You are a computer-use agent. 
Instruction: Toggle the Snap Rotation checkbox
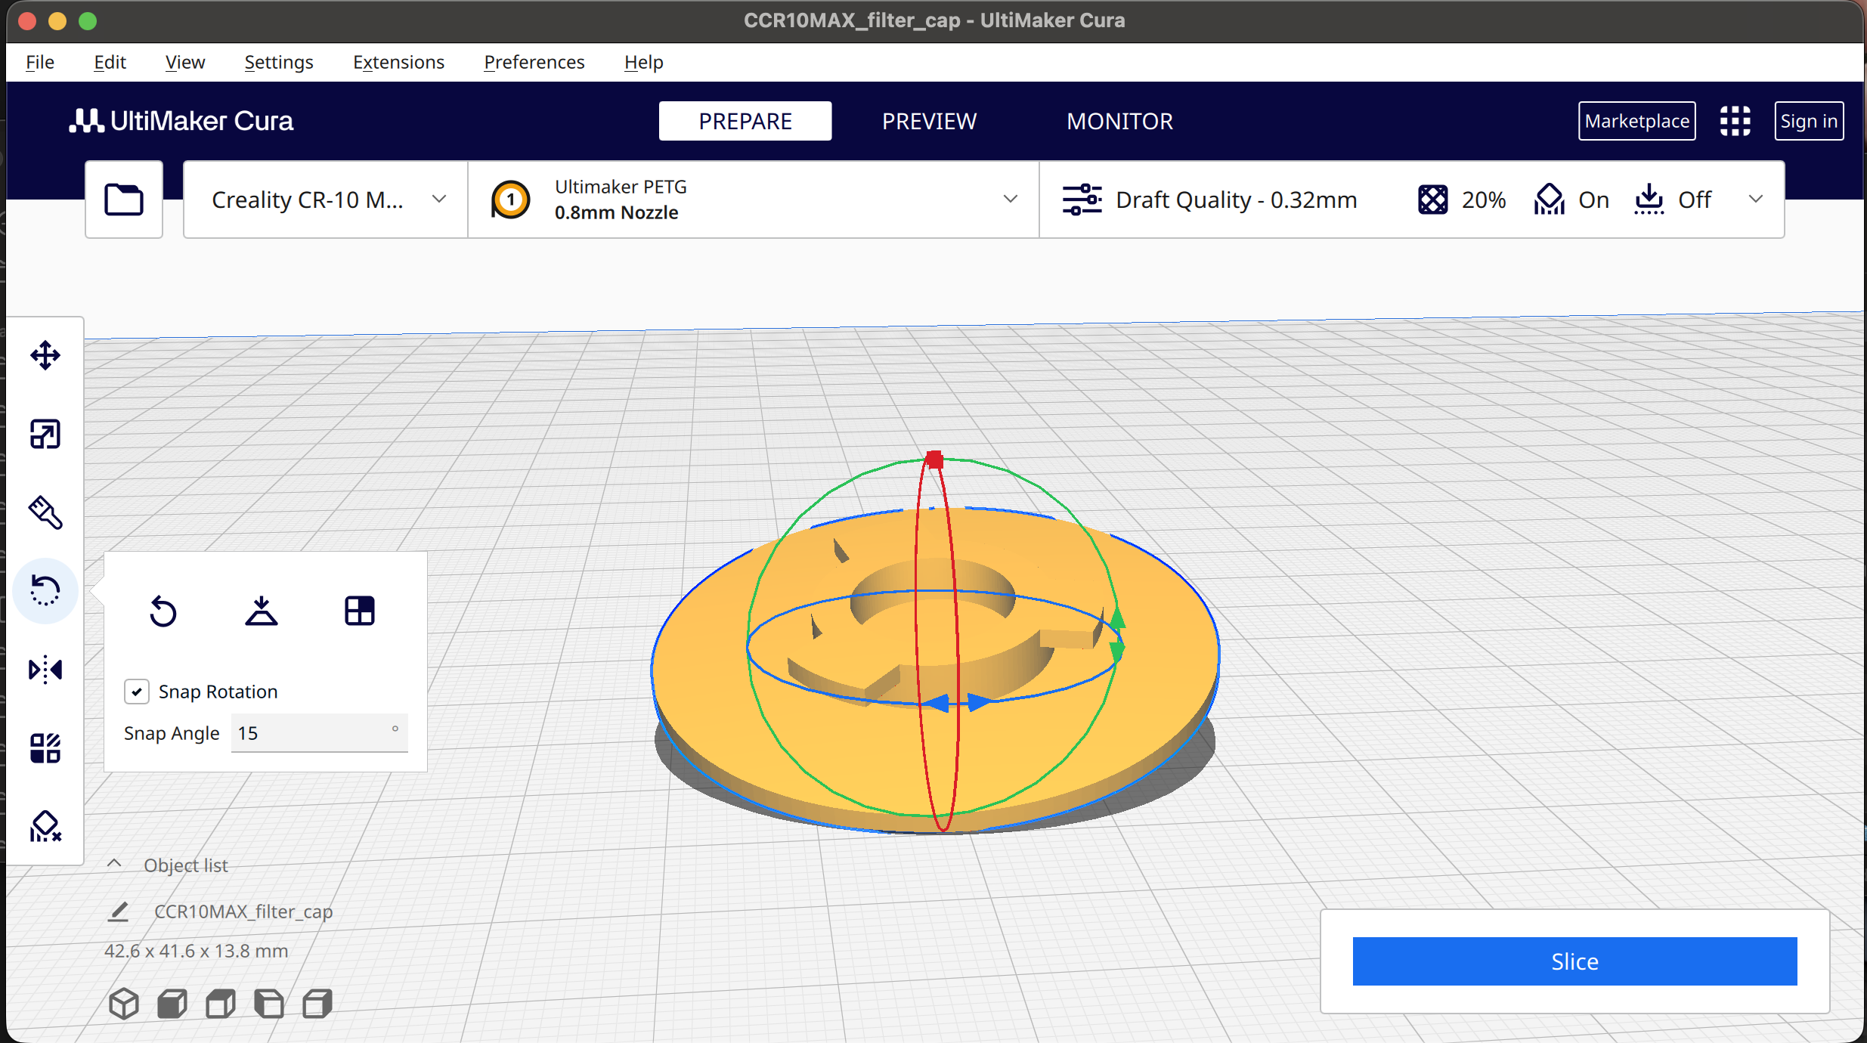(x=137, y=692)
